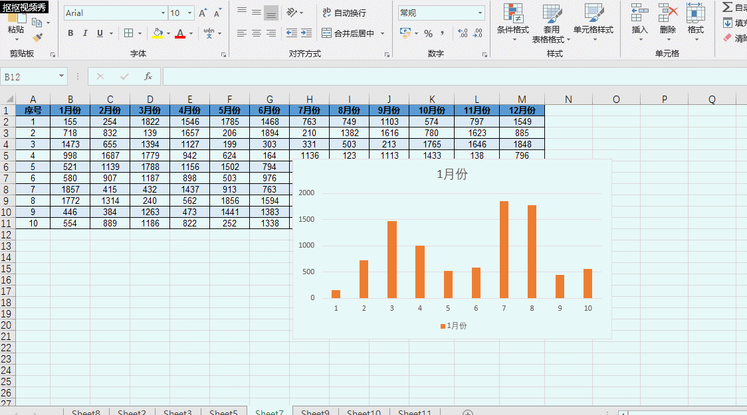Click the Percent Style icon
This screenshot has width=747, height=415.
point(428,33)
